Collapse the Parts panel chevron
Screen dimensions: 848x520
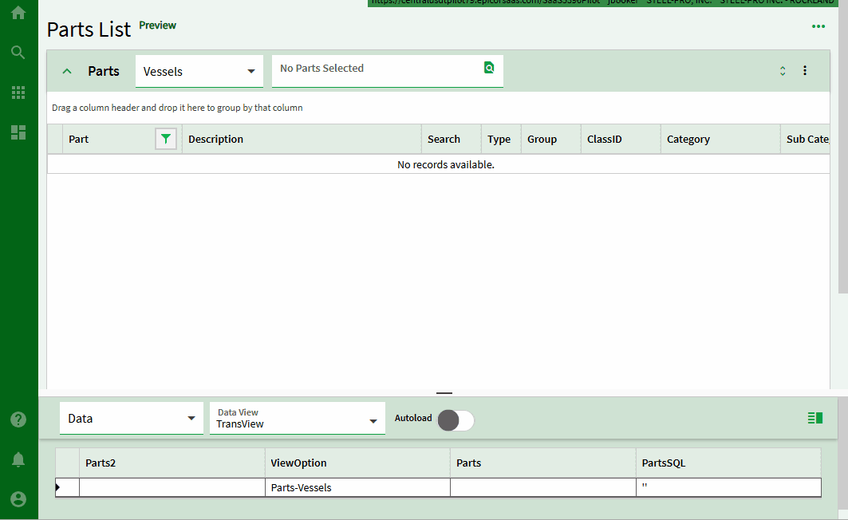point(67,71)
